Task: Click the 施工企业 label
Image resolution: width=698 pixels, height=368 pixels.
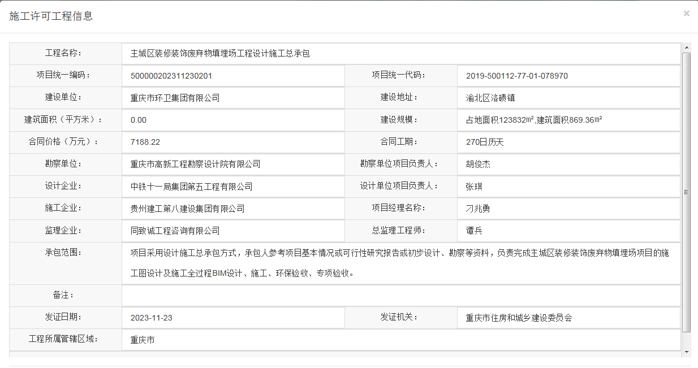Action: (64, 208)
